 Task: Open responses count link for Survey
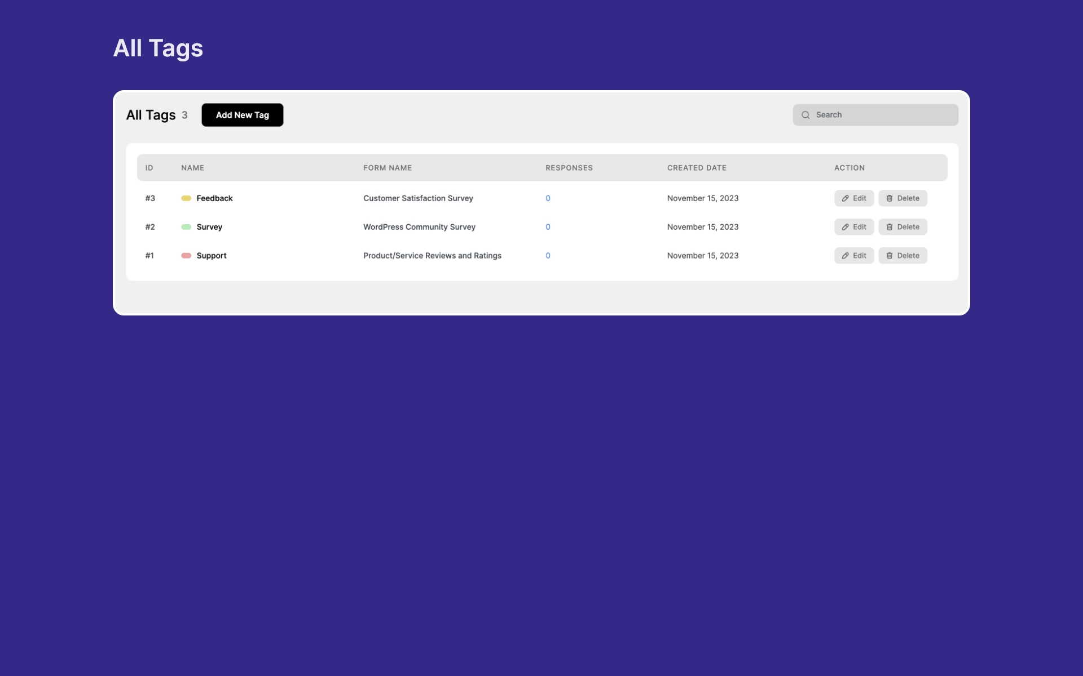[548, 227]
